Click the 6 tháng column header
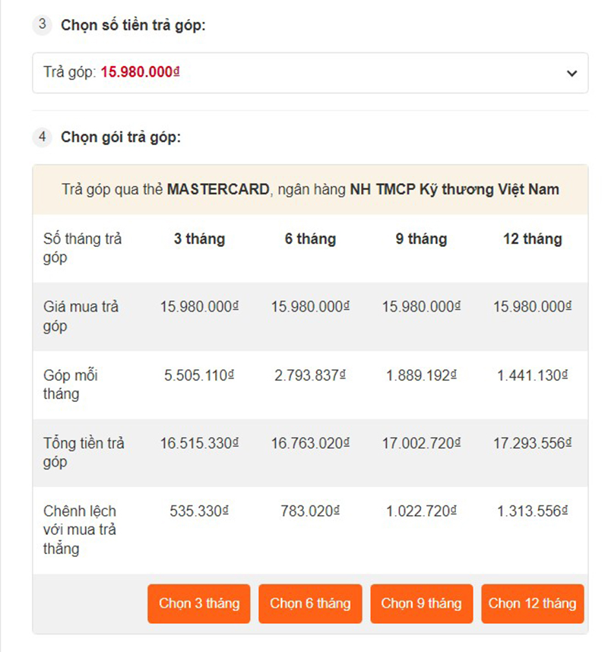 [x=310, y=239]
